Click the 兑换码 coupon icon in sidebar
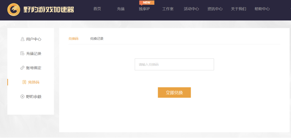This screenshot has height=138, width=291. point(24,82)
